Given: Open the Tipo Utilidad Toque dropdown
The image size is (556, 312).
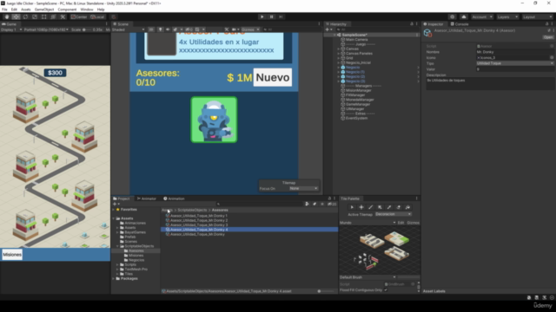Looking at the screenshot, I should click(515, 63).
